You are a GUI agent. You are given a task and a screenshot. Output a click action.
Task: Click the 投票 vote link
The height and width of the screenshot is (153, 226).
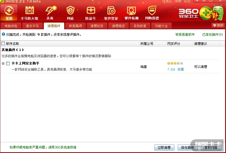[181, 69]
